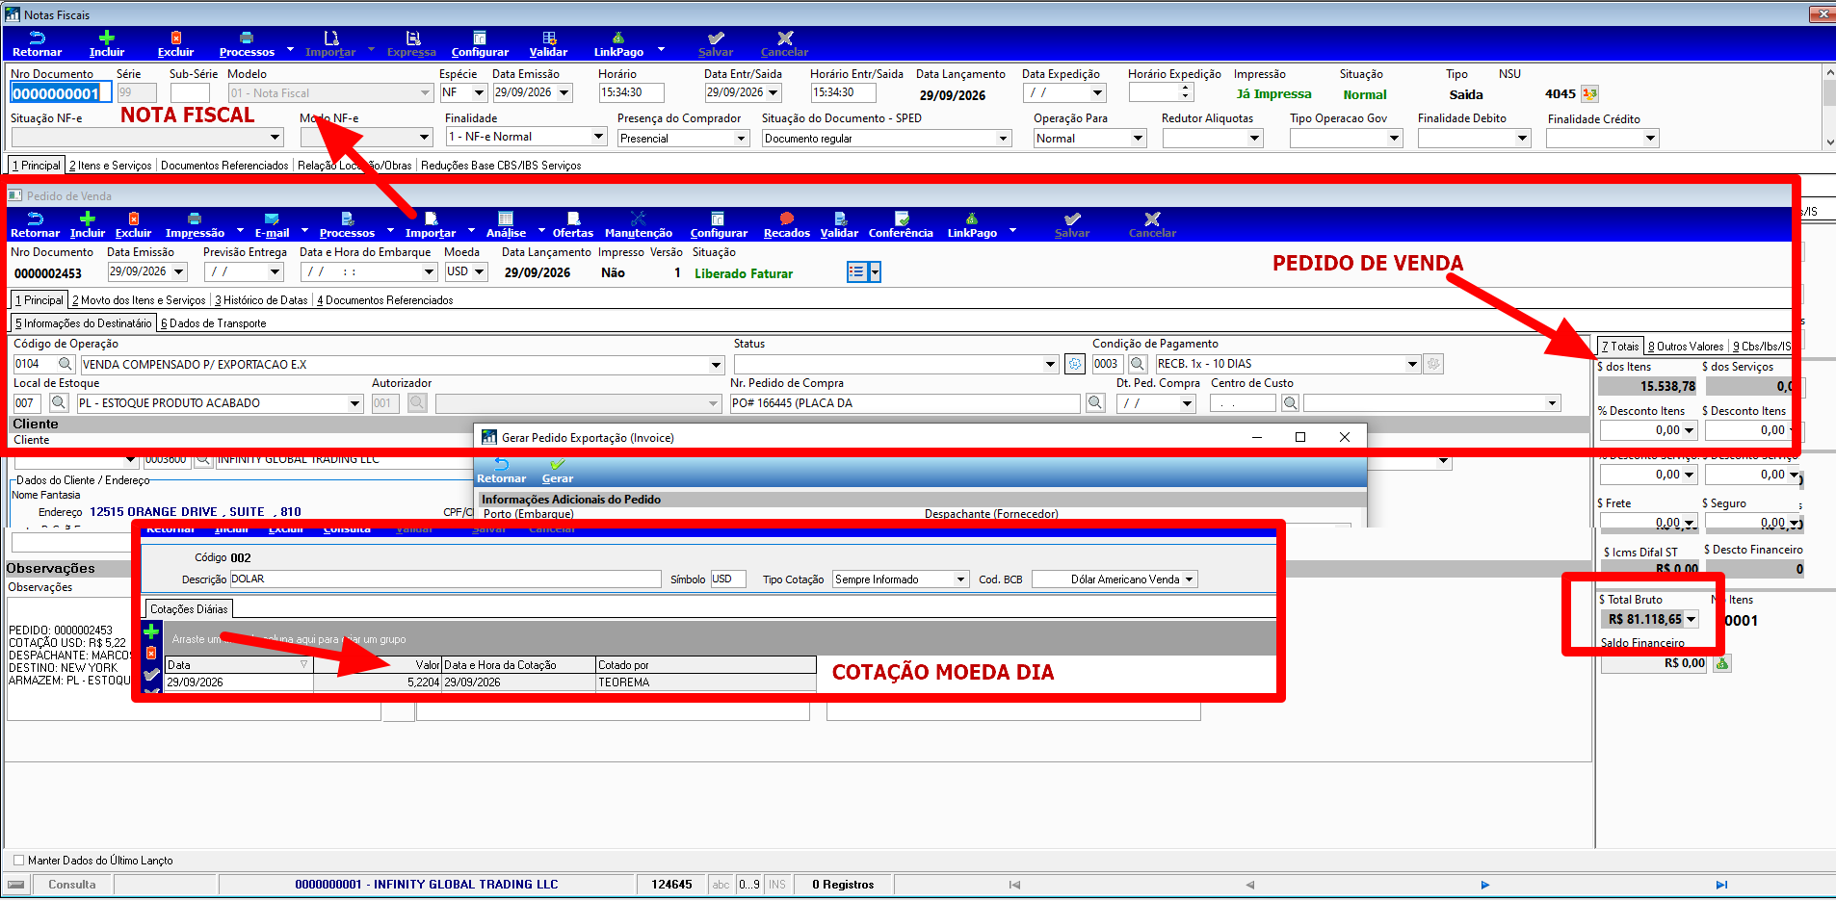Viewport: 1836px width, 901px height.
Task: Expand the Finalidade NF-e Normal dropdown
Action: [598, 137]
